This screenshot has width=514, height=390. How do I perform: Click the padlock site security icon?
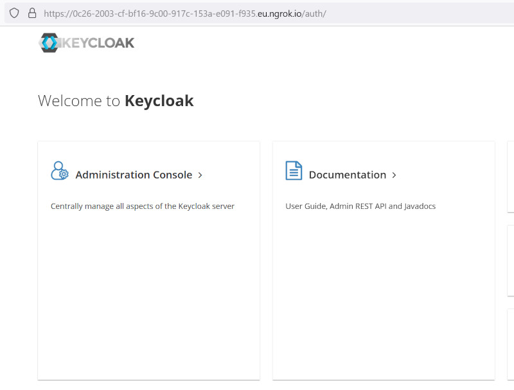coord(31,13)
